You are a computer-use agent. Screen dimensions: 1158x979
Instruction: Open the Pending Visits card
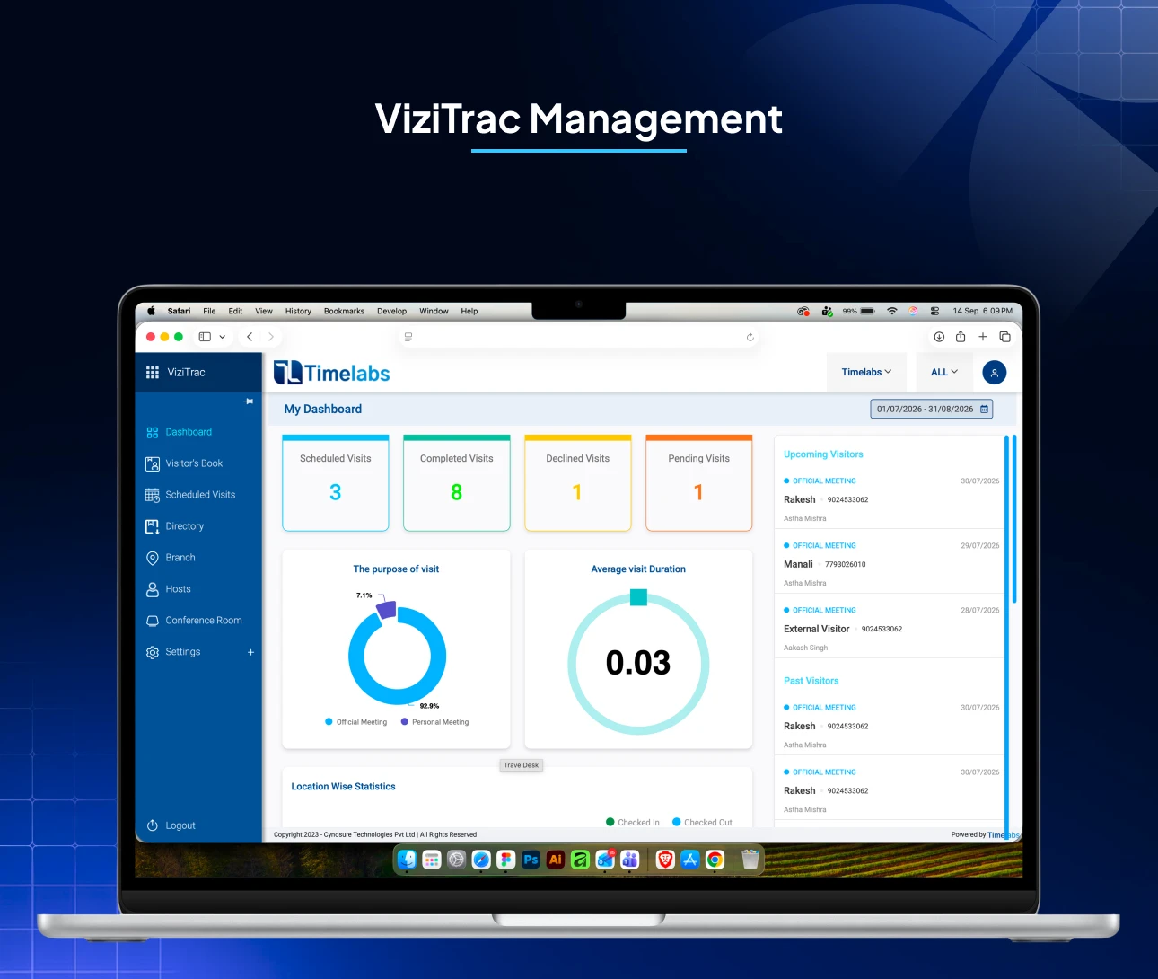point(699,483)
